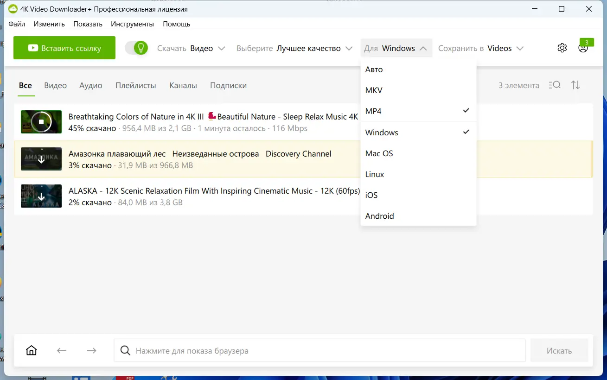Stop the Breathtaking Colors of Nature download

[x=41, y=122]
